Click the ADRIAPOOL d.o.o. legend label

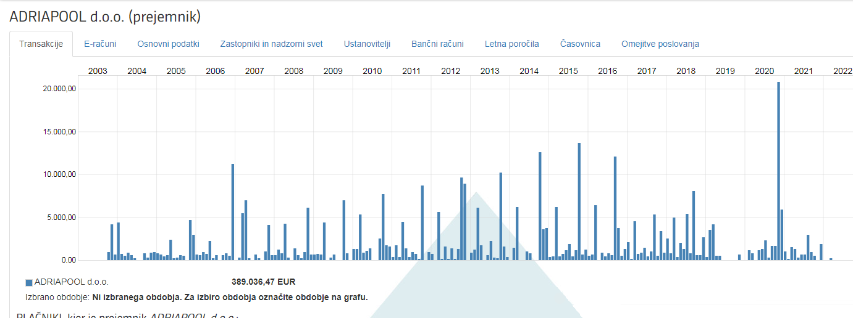[71, 282]
